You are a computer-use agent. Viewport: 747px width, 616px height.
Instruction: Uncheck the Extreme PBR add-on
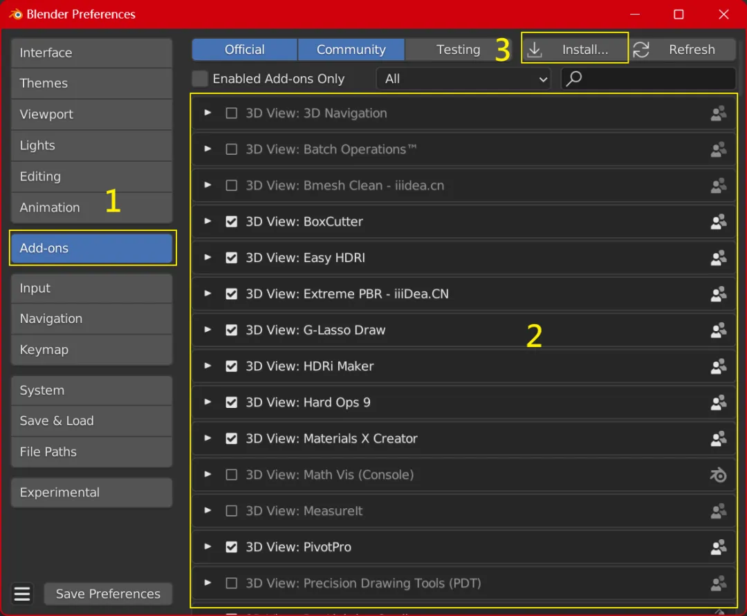pyautogui.click(x=232, y=295)
